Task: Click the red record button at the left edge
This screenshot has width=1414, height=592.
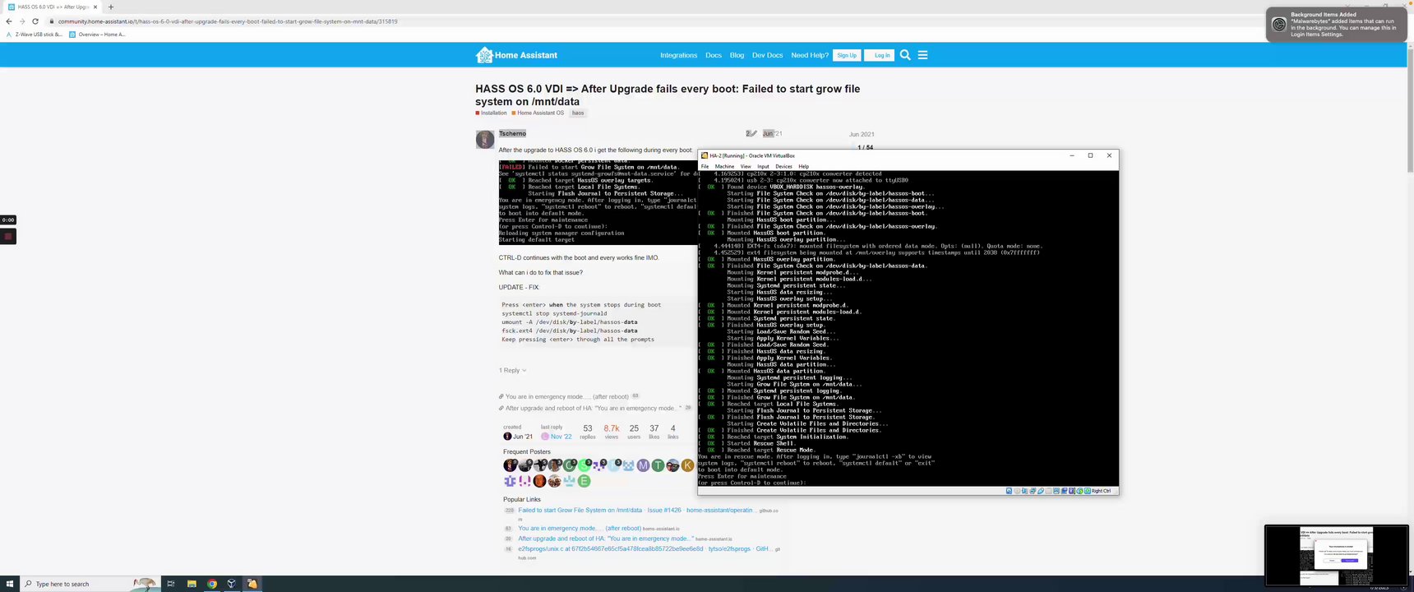Action: coord(8,237)
